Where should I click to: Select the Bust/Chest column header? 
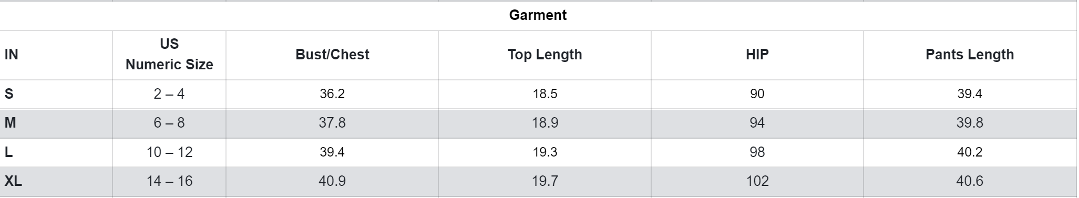pos(332,55)
